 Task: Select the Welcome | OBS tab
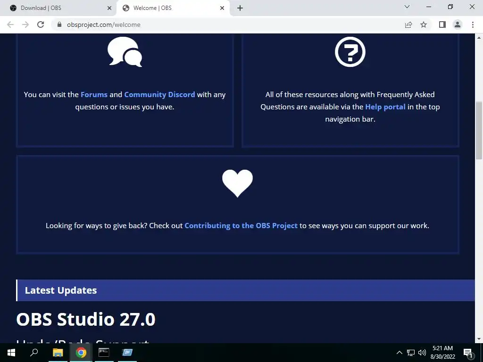tap(173, 8)
